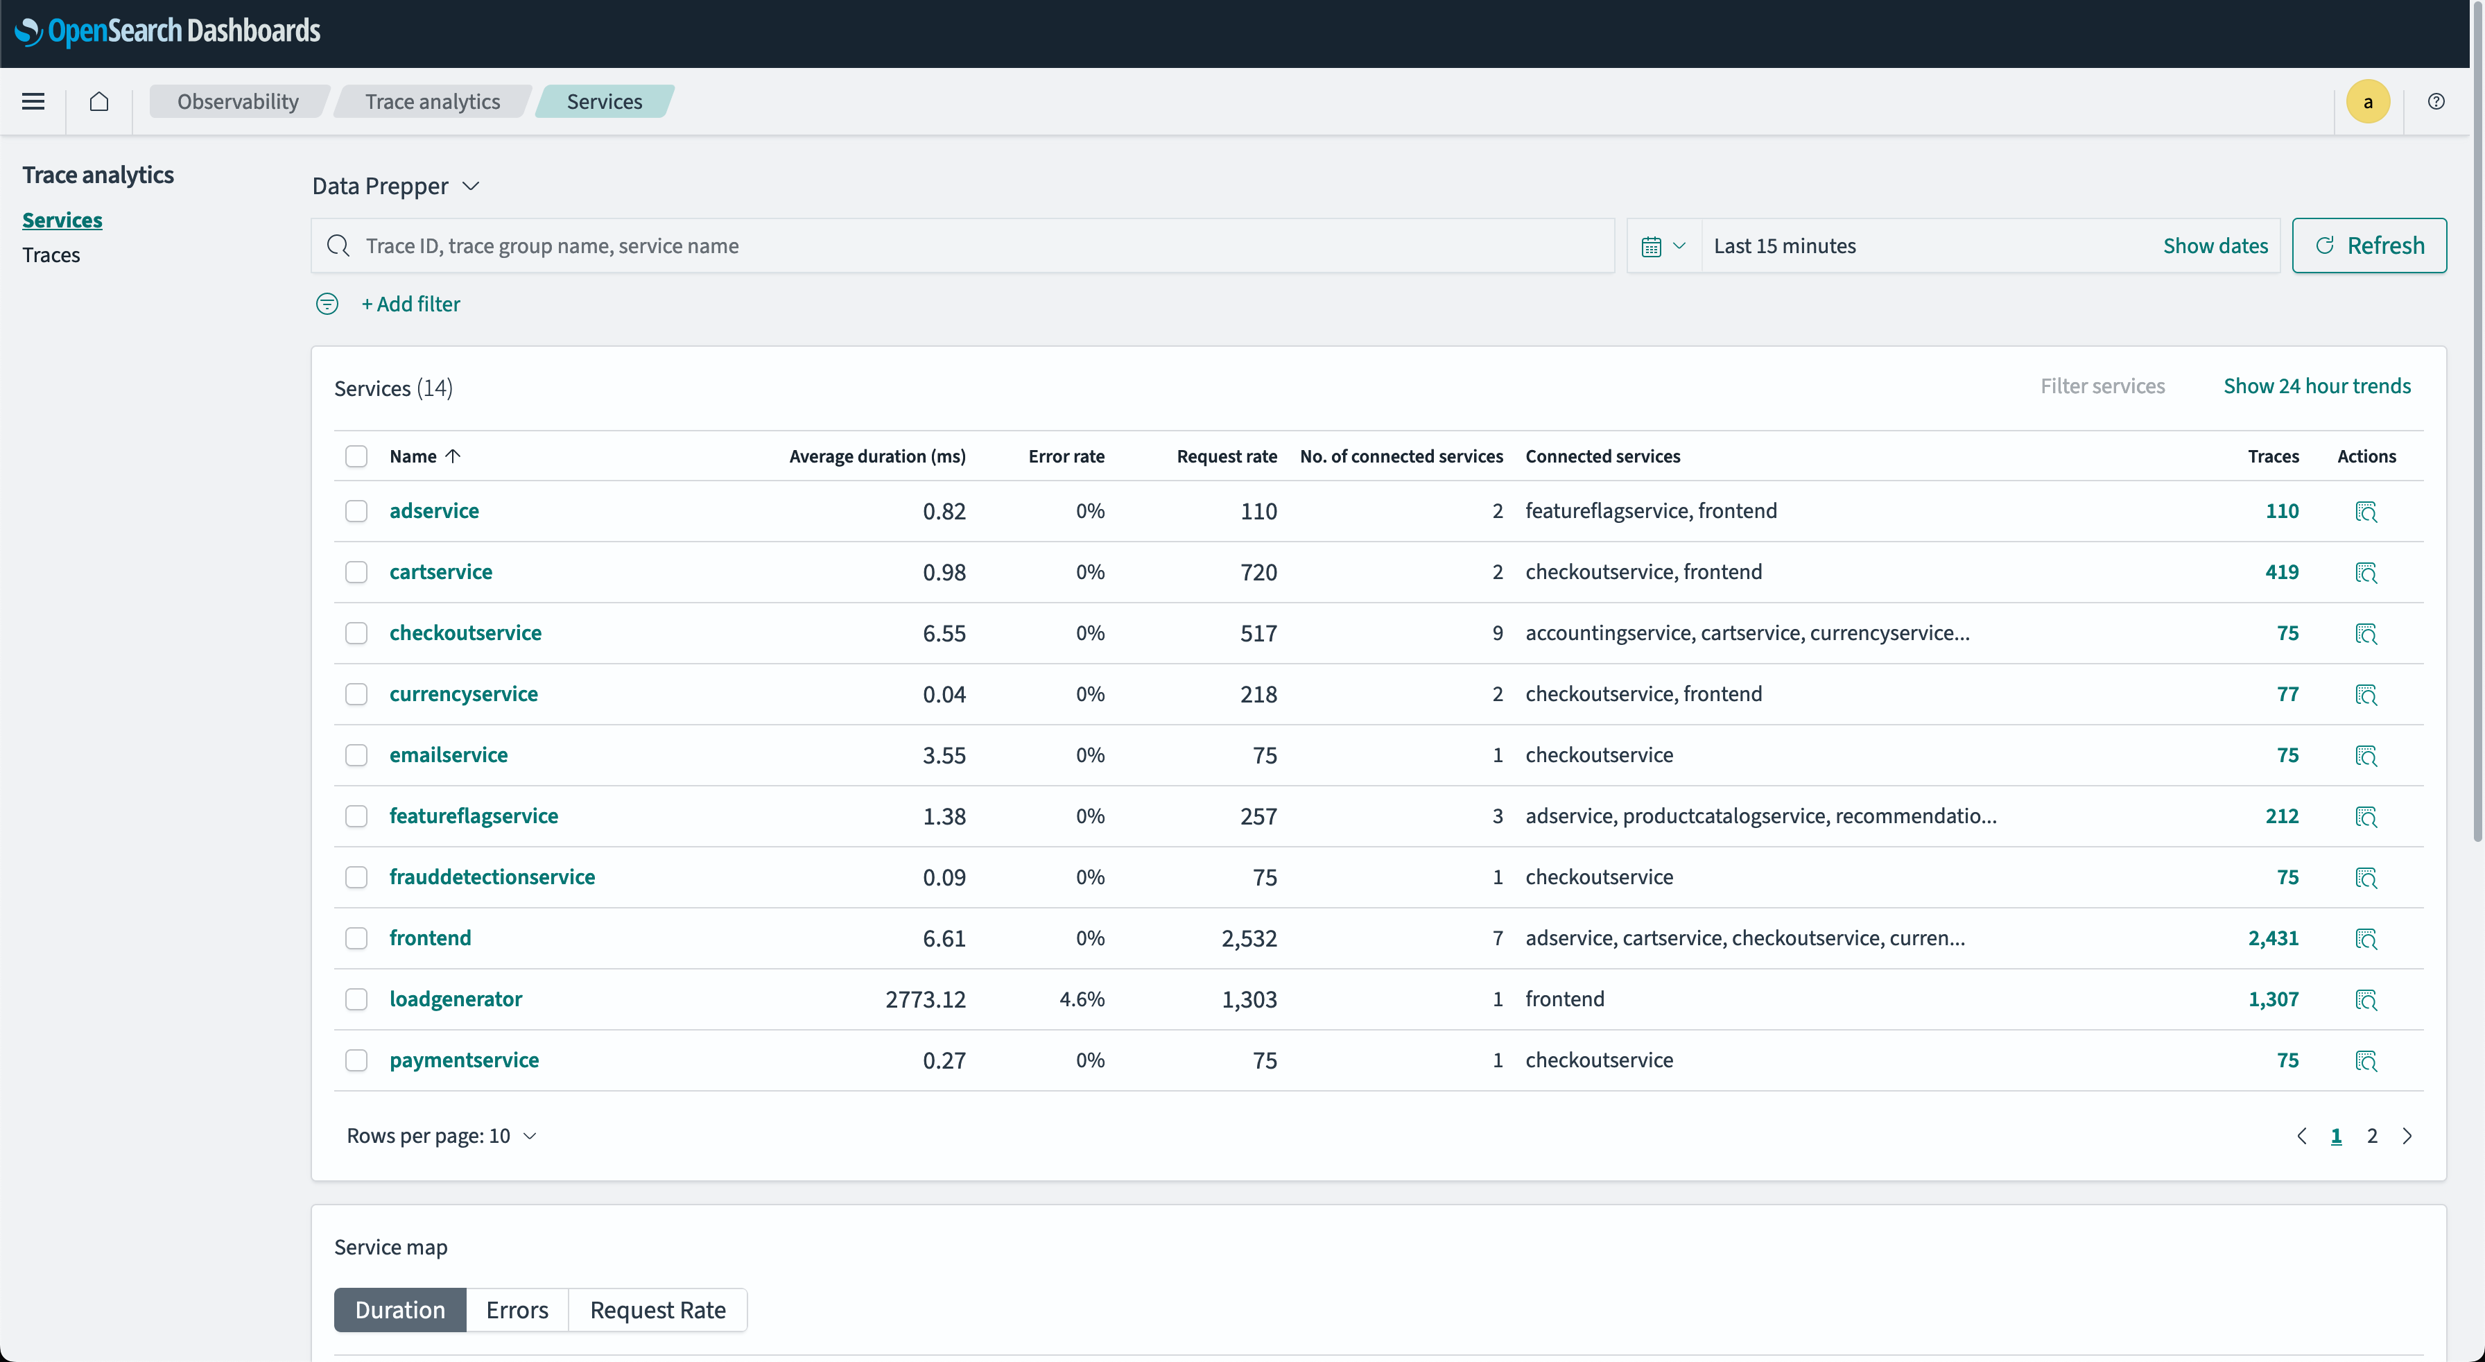Open the date quick-select calendar dropdown
The height and width of the screenshot is (1362, 2485).
[1663, 246]
